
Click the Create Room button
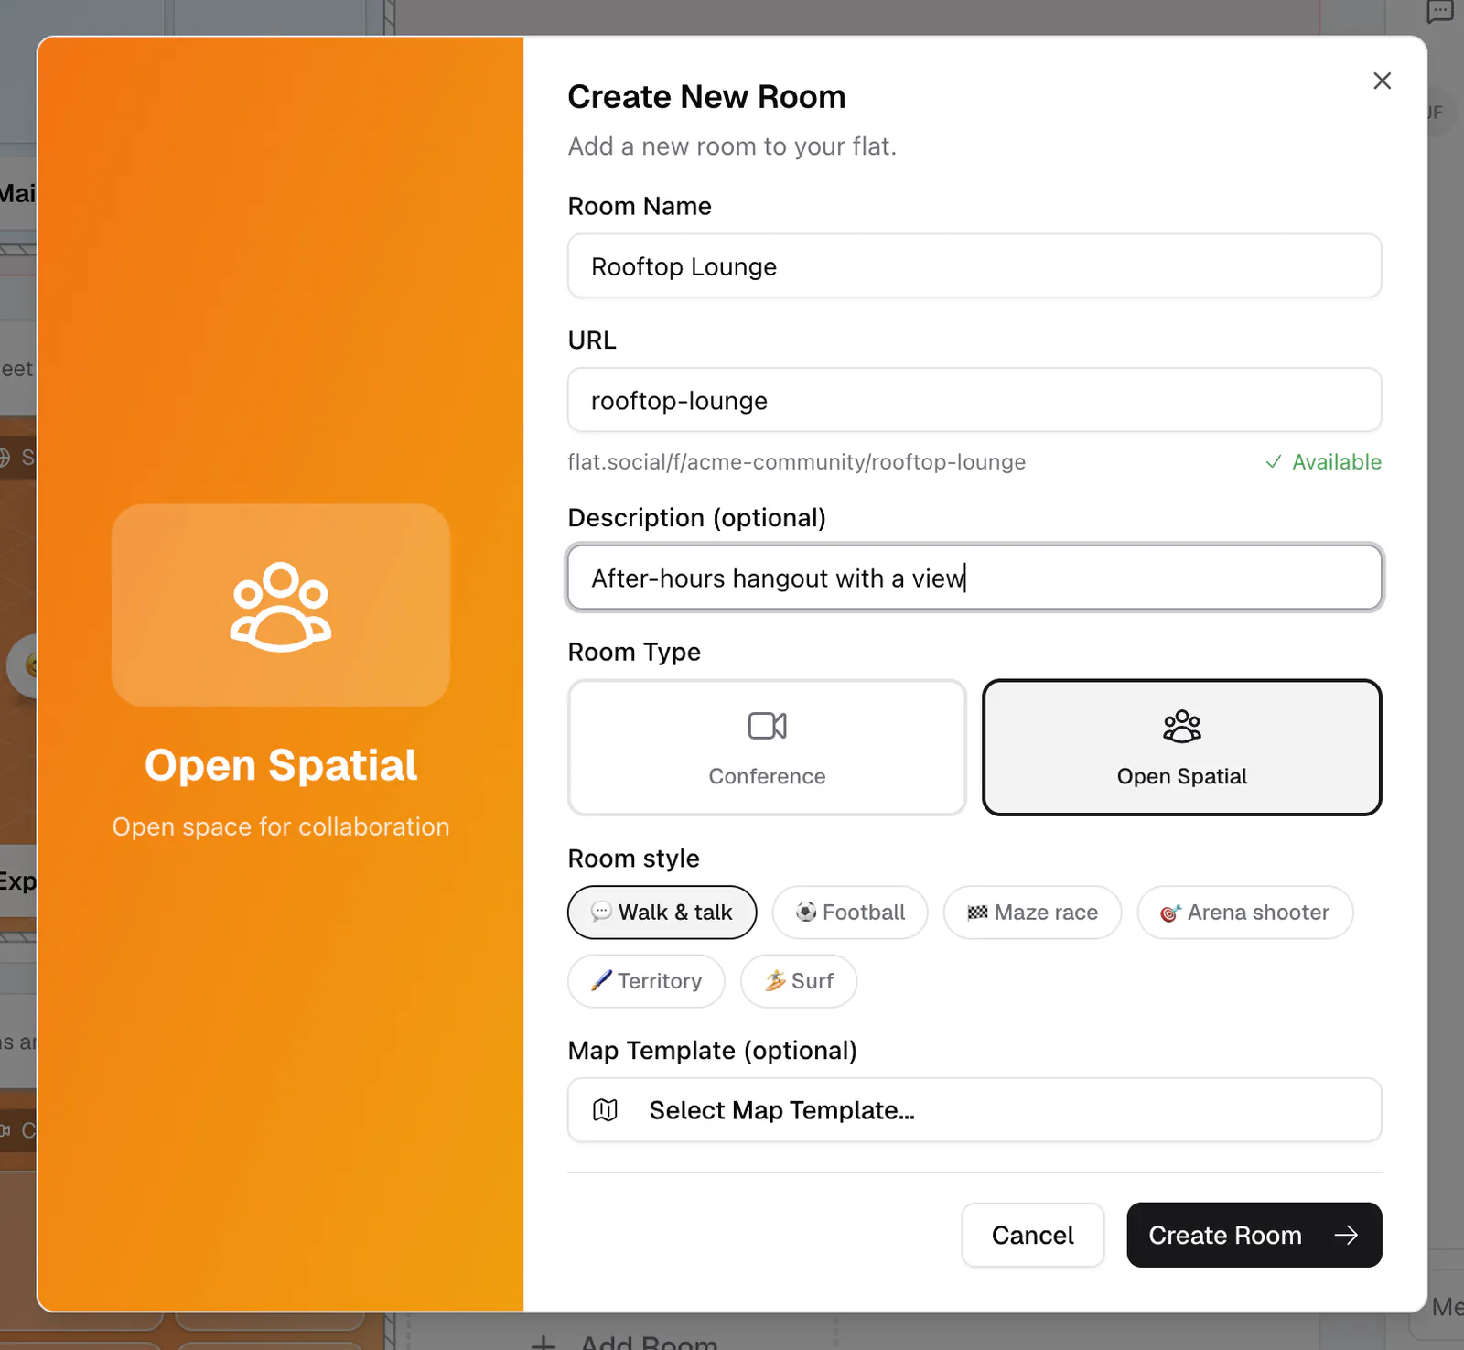[1254, 1235]
